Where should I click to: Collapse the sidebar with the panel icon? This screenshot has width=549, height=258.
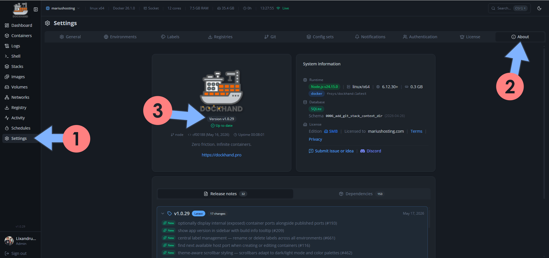[x=36, y=9]
